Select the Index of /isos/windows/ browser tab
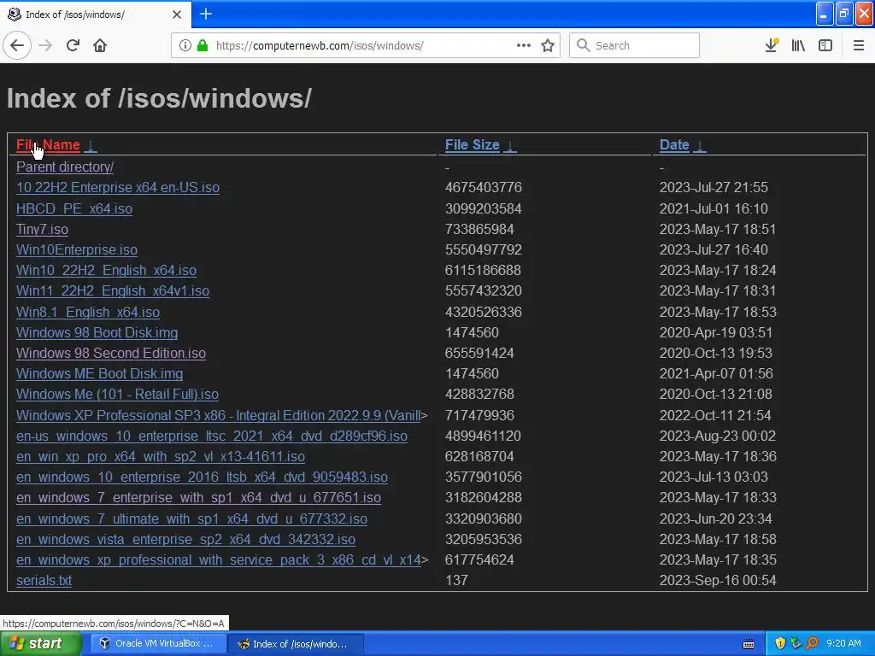875x656 pixels. [x=96, y=15]
